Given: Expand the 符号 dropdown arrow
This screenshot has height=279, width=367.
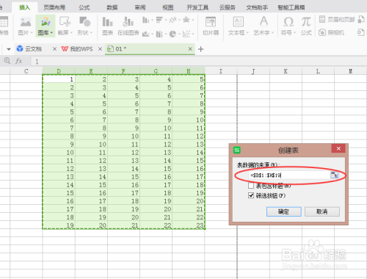Looking at the screenshot, I should [295, 32].
